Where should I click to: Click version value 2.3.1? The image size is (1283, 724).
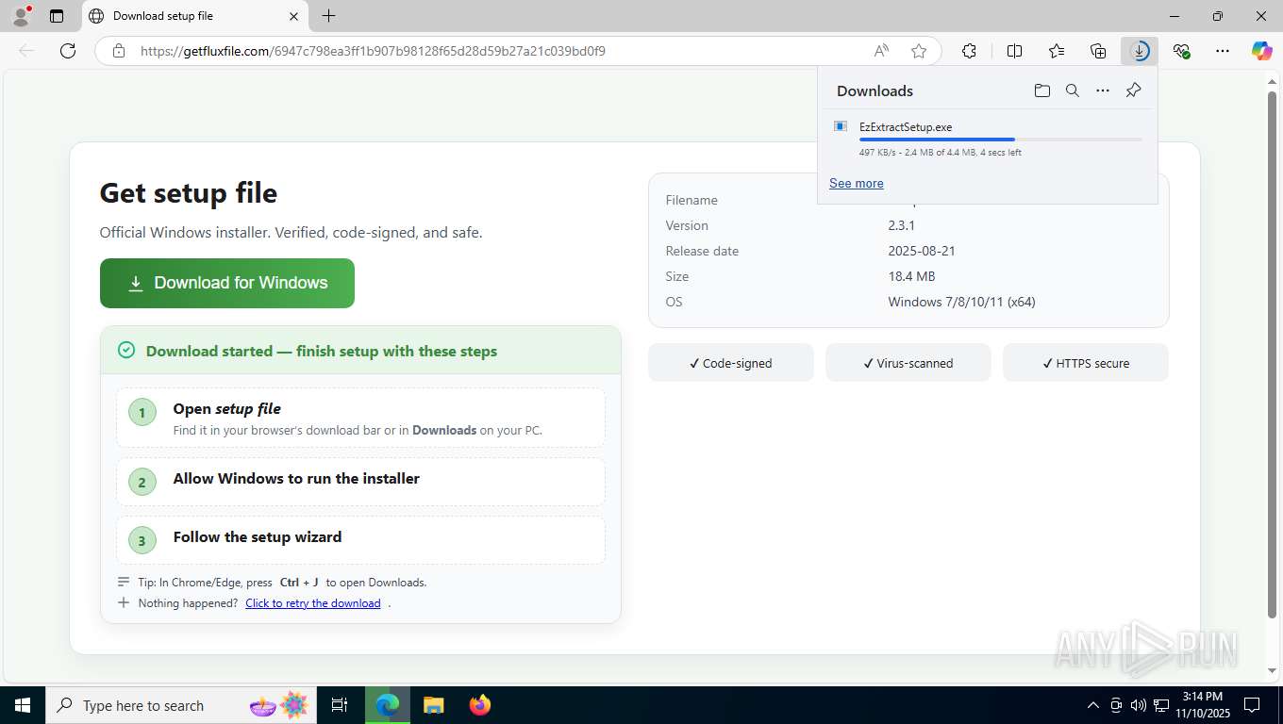(x=902, y=225)
